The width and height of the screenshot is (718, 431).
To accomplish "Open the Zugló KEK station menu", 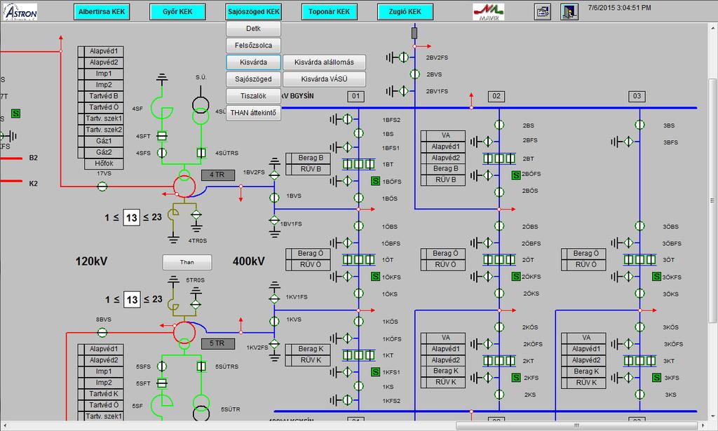I will pos(405,12).
